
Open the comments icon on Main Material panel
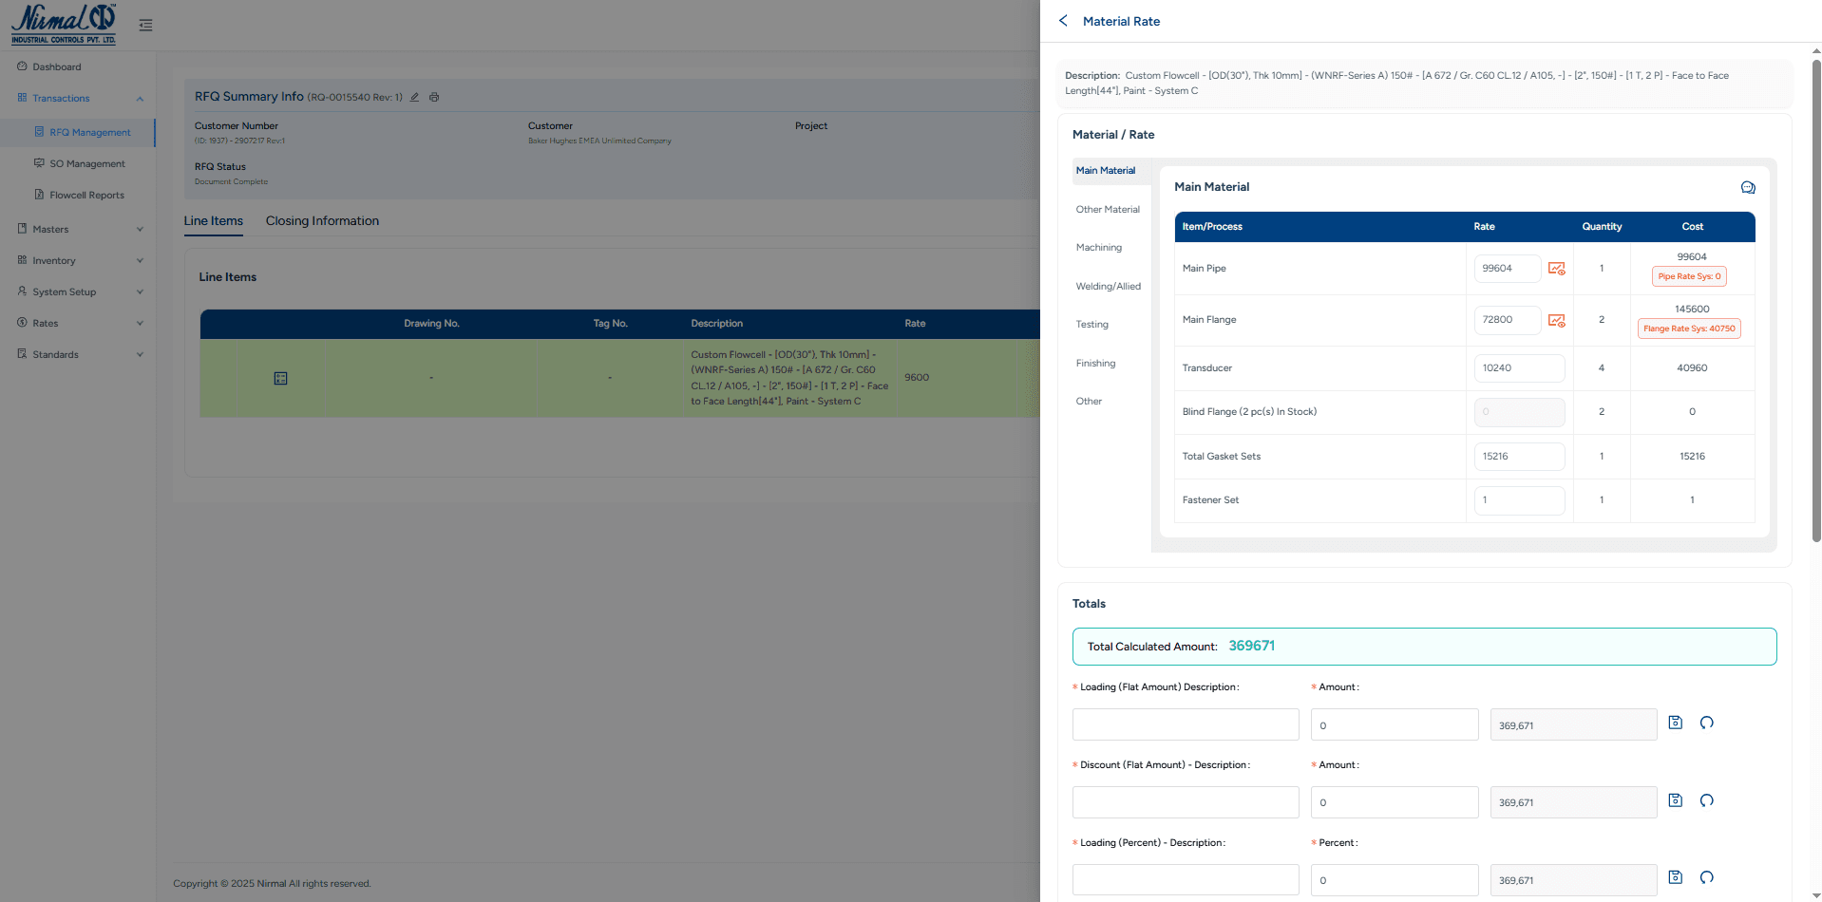point(1748,187)
